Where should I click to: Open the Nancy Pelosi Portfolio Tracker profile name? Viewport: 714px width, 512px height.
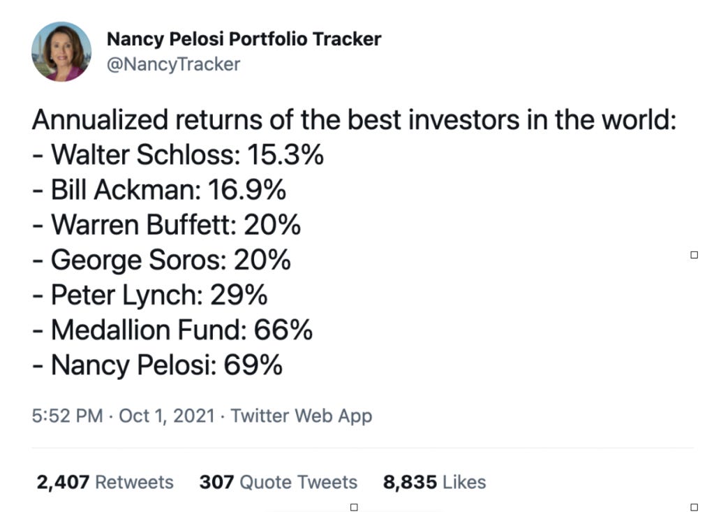point(244,39)
